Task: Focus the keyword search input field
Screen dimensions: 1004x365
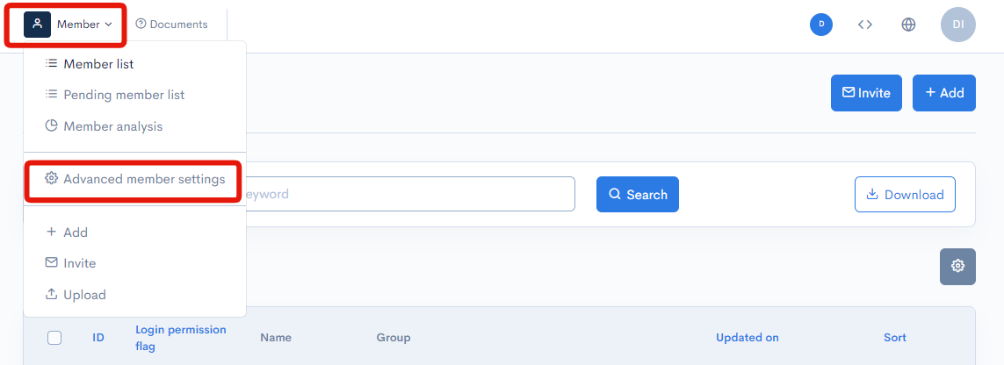Action: pyautogui.click(x=404, y=194)
